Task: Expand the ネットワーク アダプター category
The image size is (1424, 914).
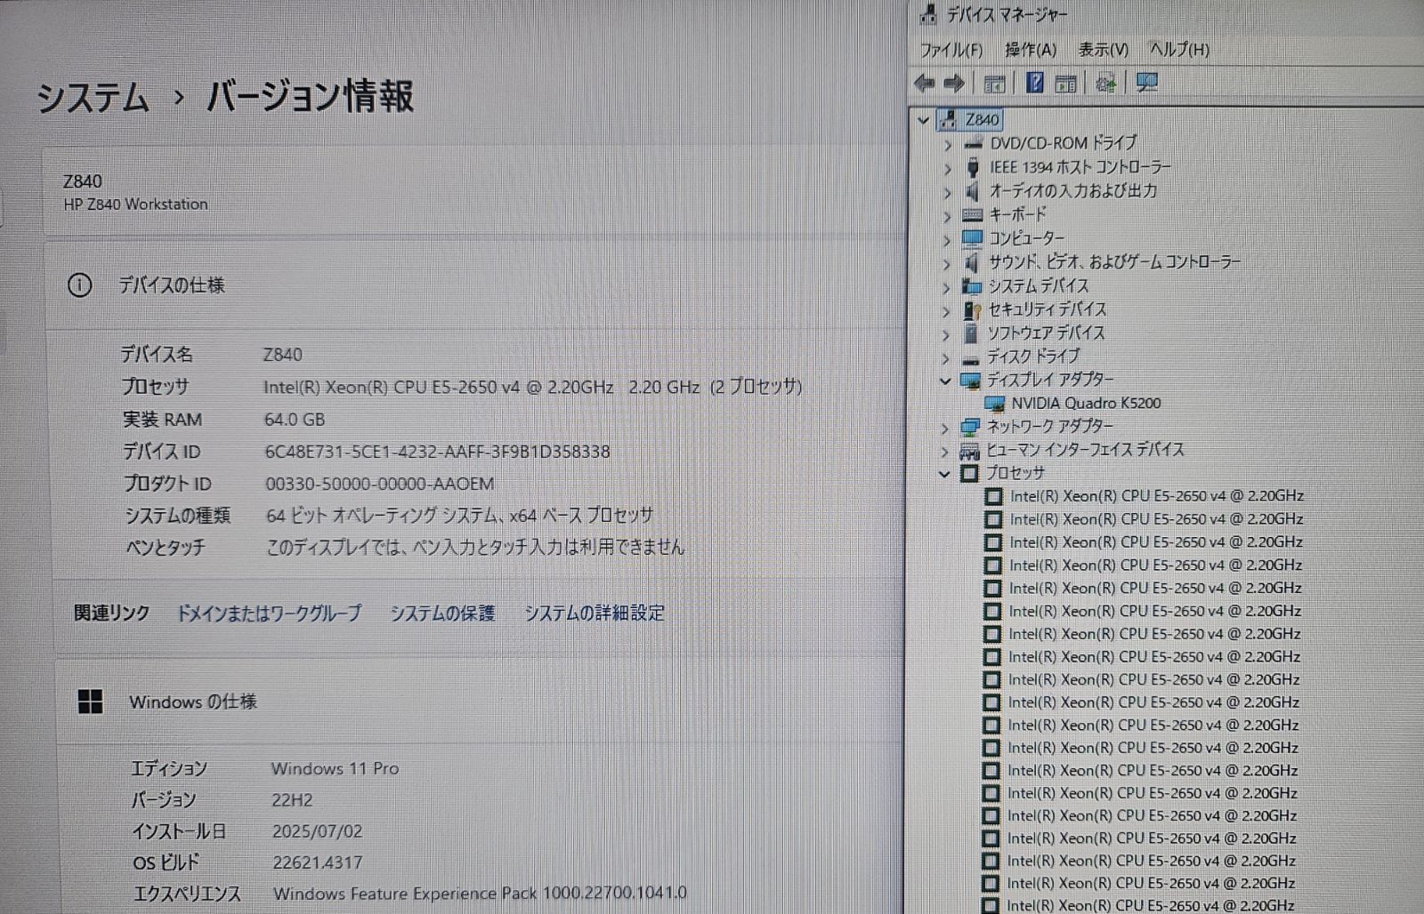Action: pos(945,429)
